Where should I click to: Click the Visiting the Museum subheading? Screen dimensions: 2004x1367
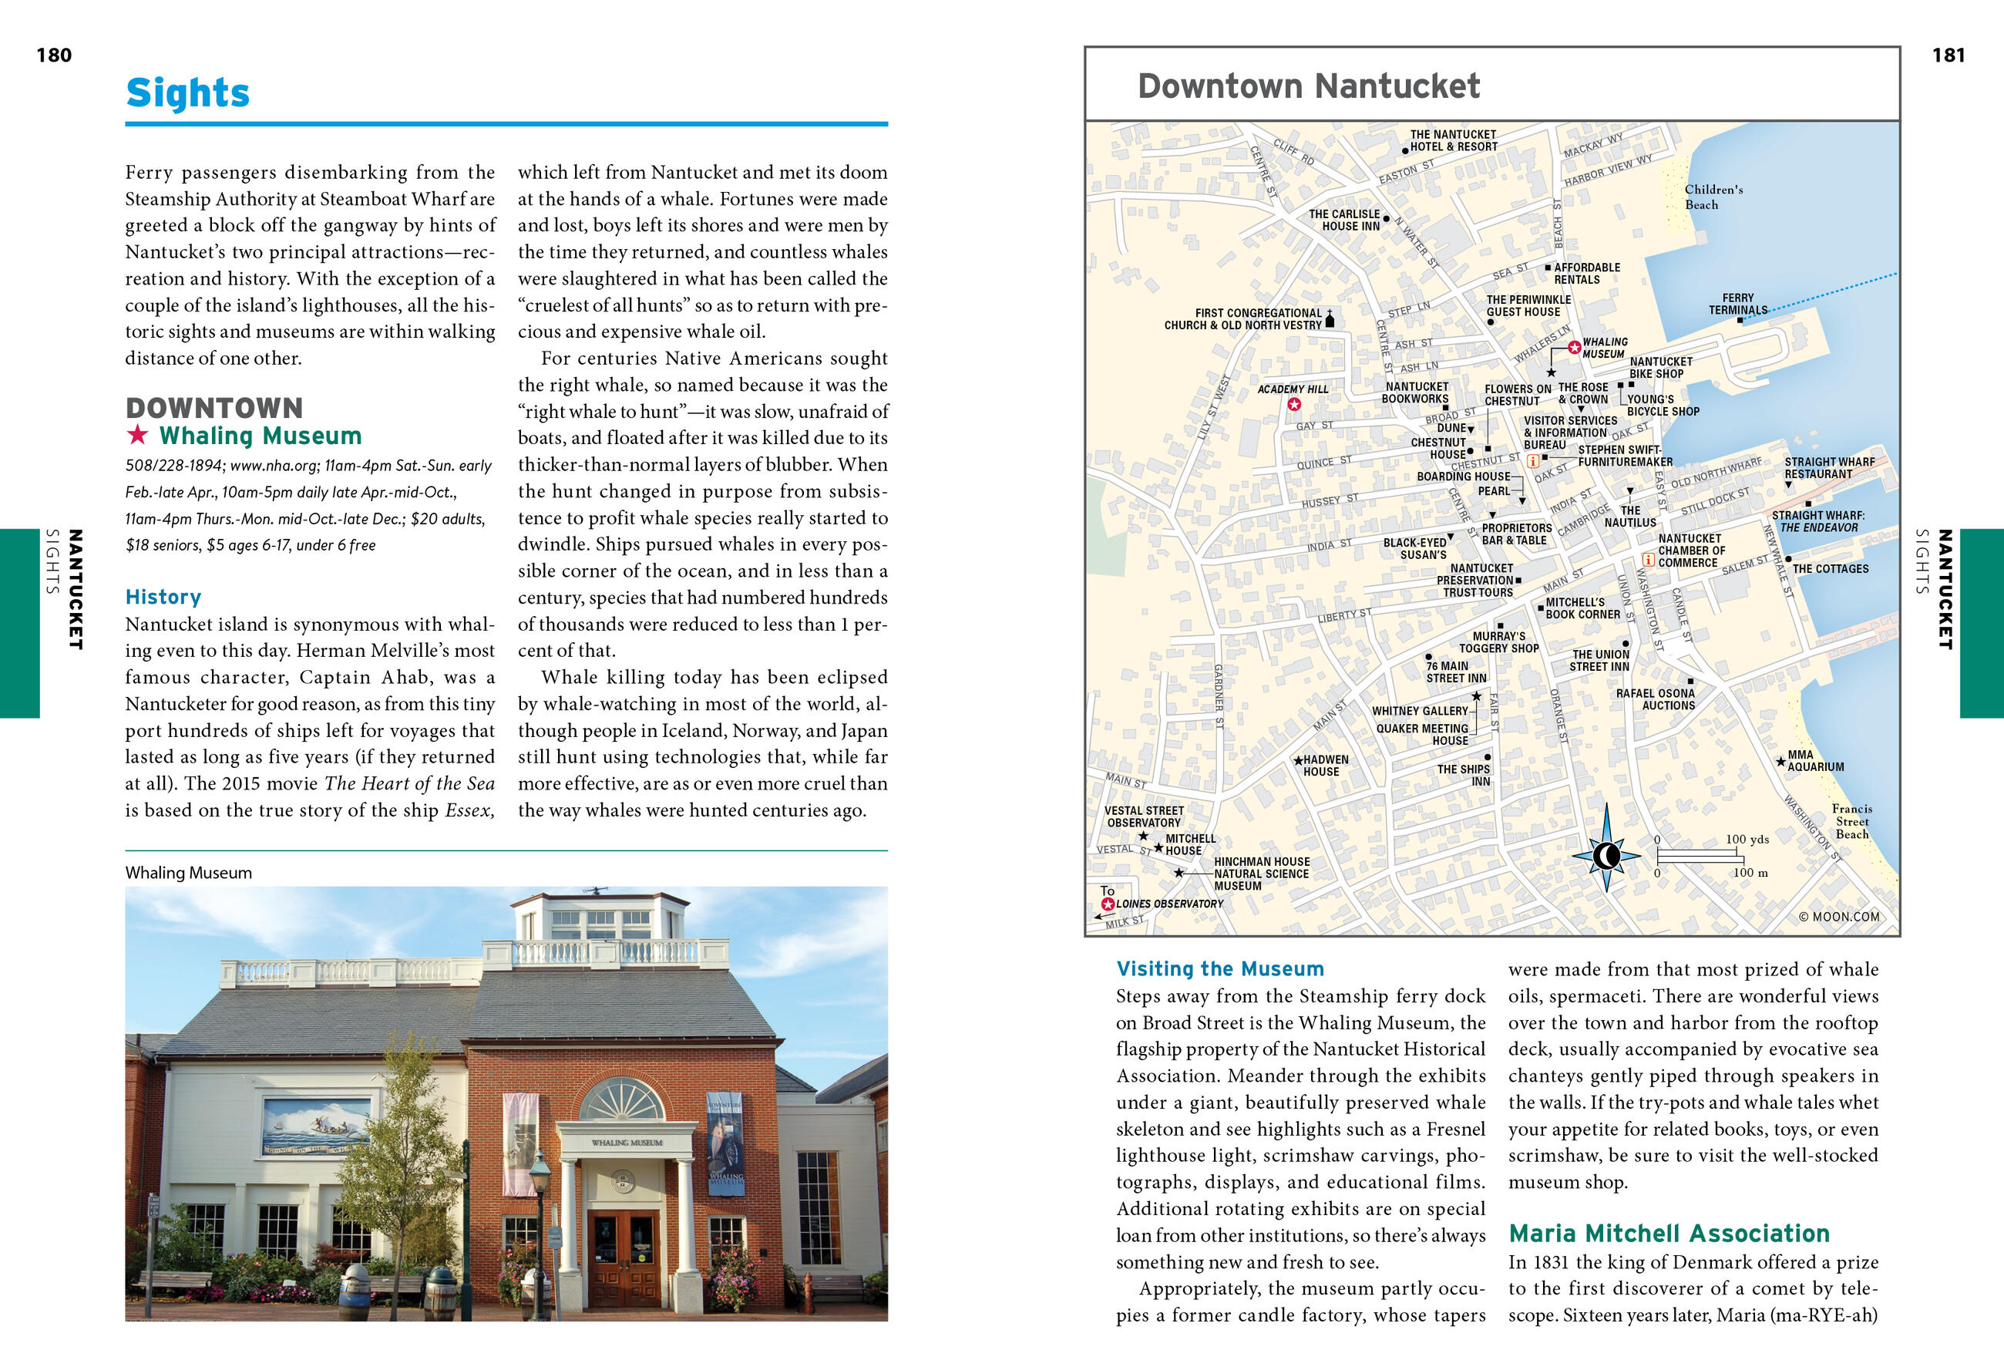point(1219,968)
